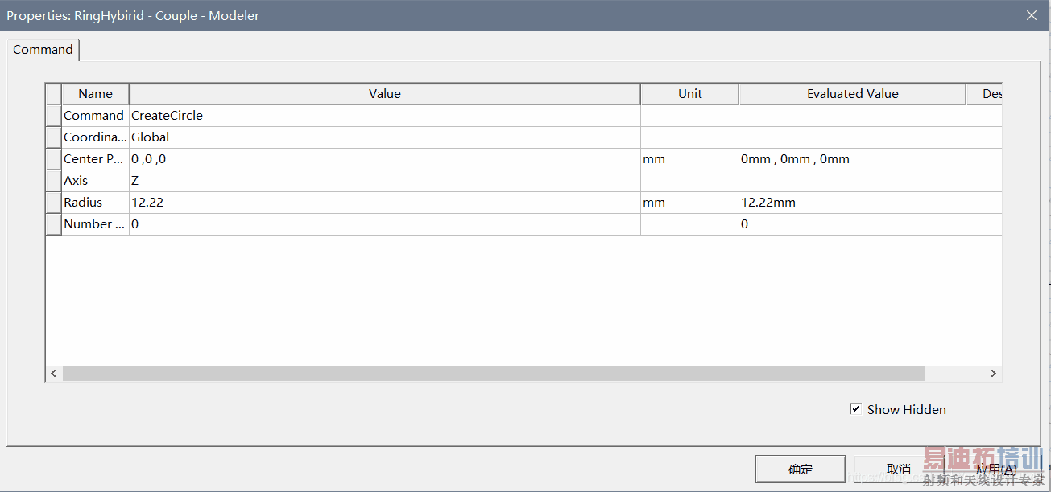1051x492 pixels.
Task: Click the horizontal scrollbar thumb
Action: (494, 374)
